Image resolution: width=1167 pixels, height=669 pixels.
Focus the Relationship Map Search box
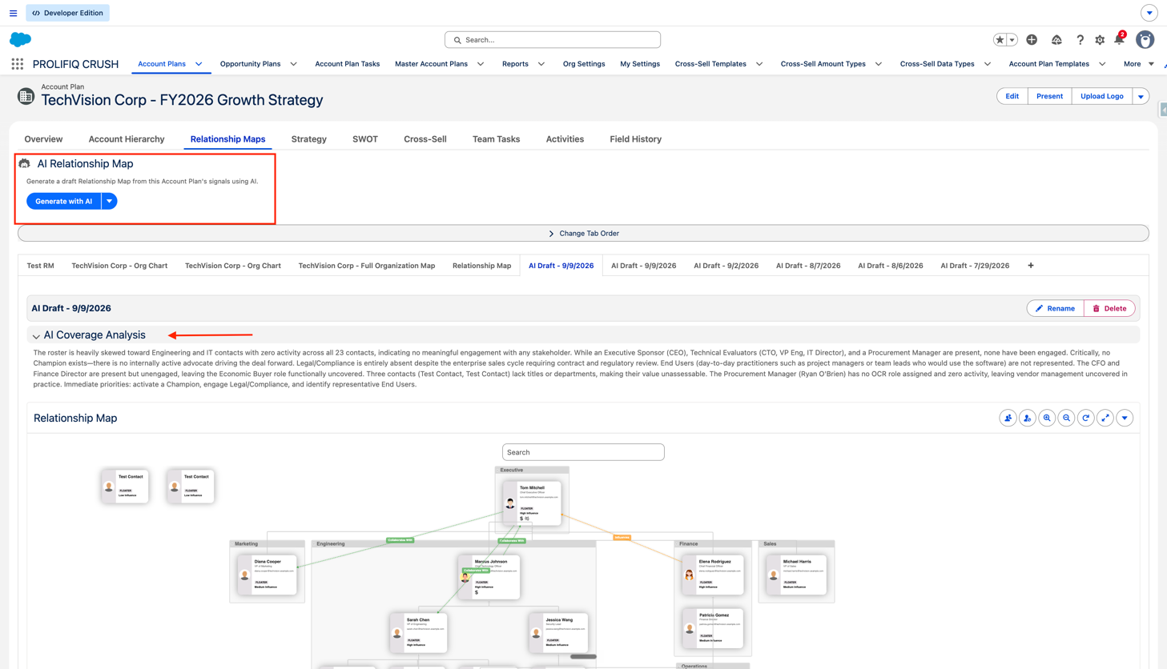click(583, 452)
